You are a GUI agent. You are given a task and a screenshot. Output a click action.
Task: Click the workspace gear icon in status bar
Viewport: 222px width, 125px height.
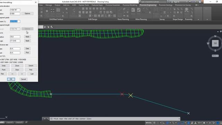204,123
